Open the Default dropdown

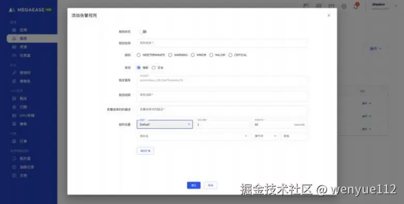pyautogui.click(x=165, y=124)
